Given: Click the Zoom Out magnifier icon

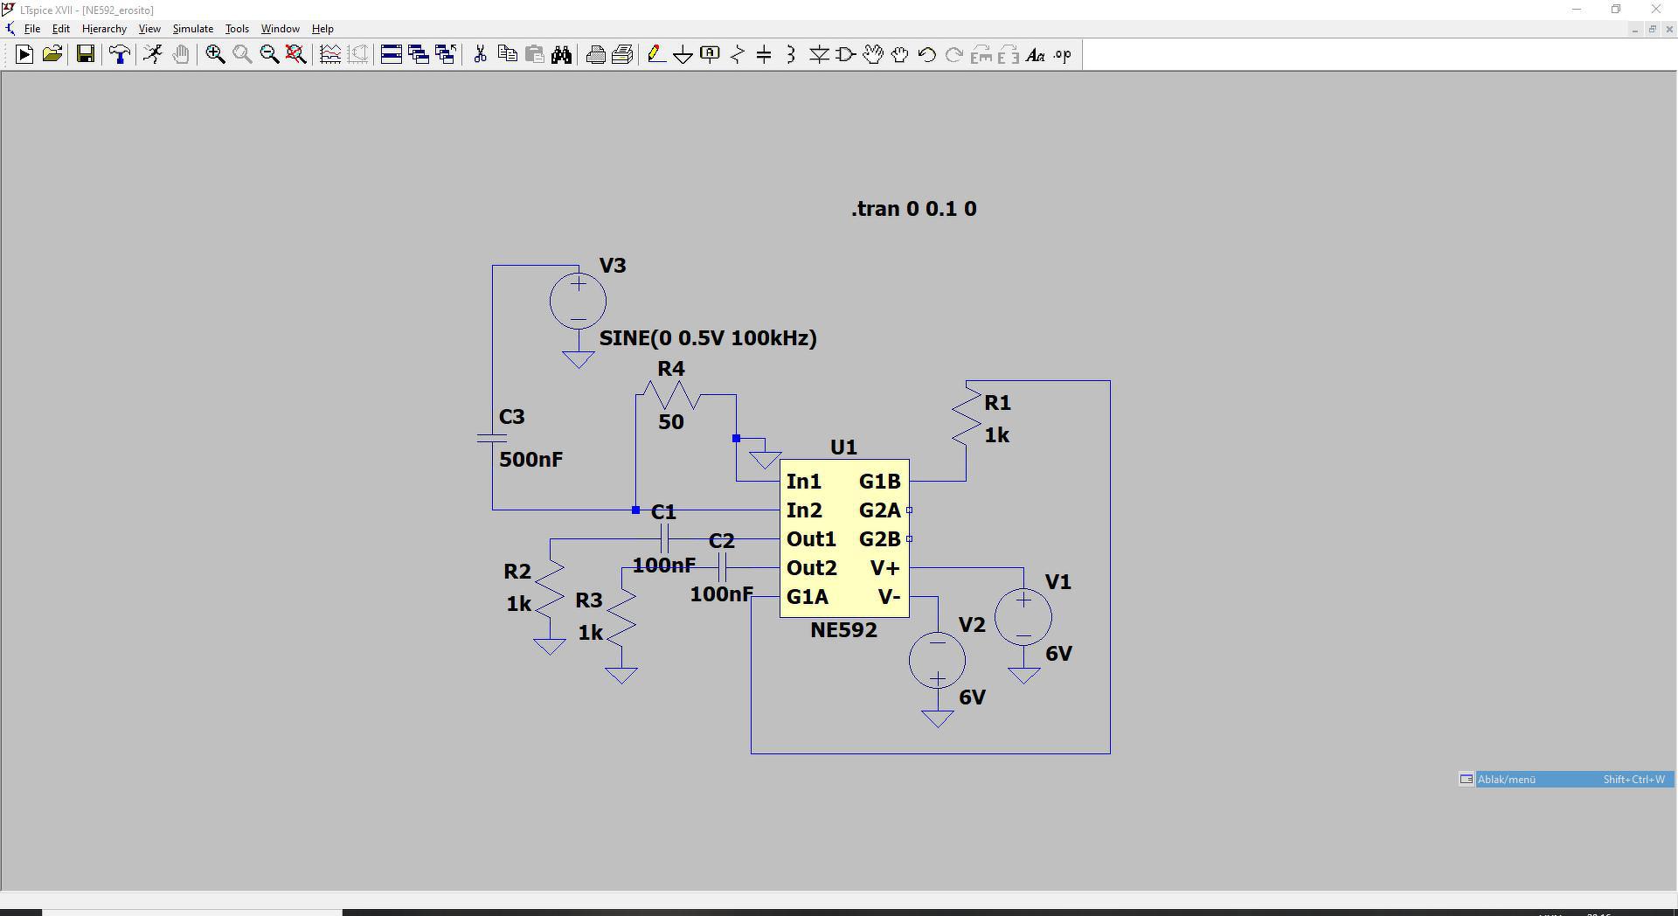Looking at the screenshot, I should [x=269, y=55].
